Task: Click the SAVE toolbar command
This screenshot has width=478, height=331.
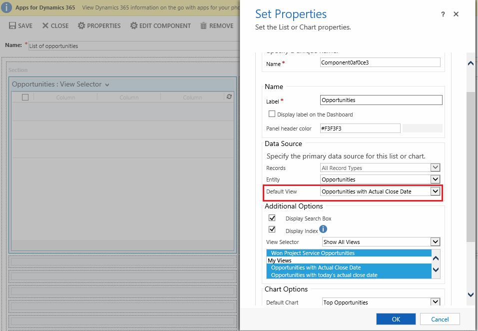Action: pos(21,25)
